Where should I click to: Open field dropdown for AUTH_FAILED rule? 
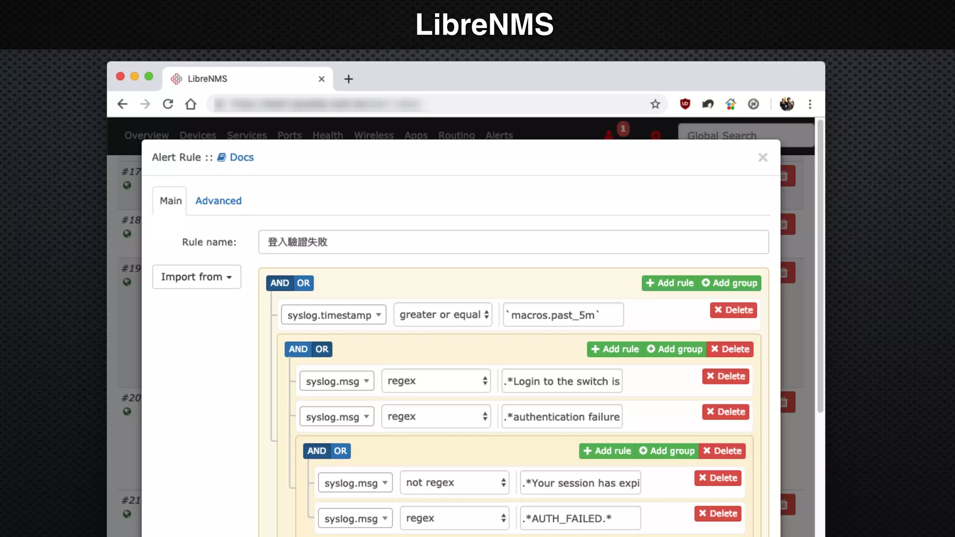tap(355, 518)
